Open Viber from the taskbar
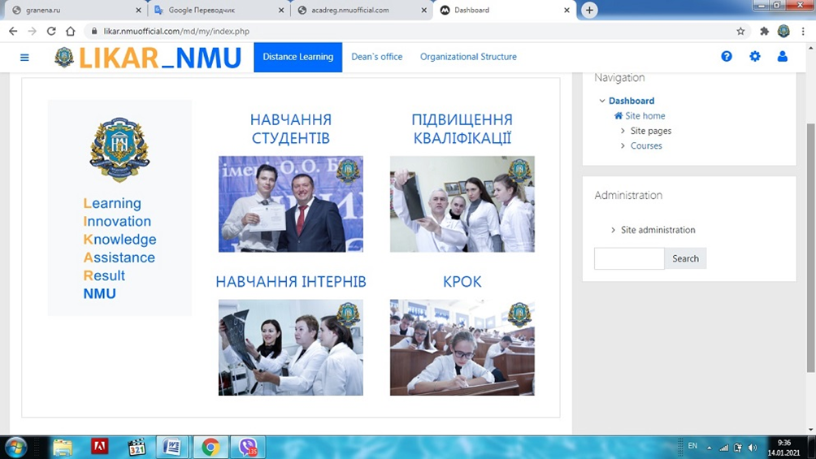The image size is (816, 459). coord(247,447)
